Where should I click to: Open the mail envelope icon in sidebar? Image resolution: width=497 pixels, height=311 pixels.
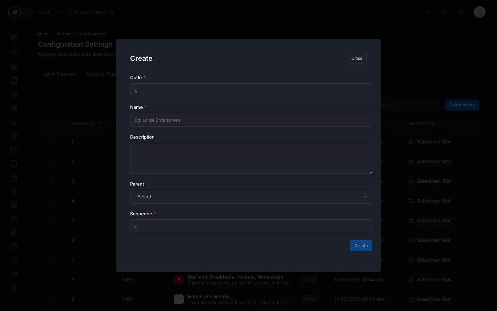(14, 219)
